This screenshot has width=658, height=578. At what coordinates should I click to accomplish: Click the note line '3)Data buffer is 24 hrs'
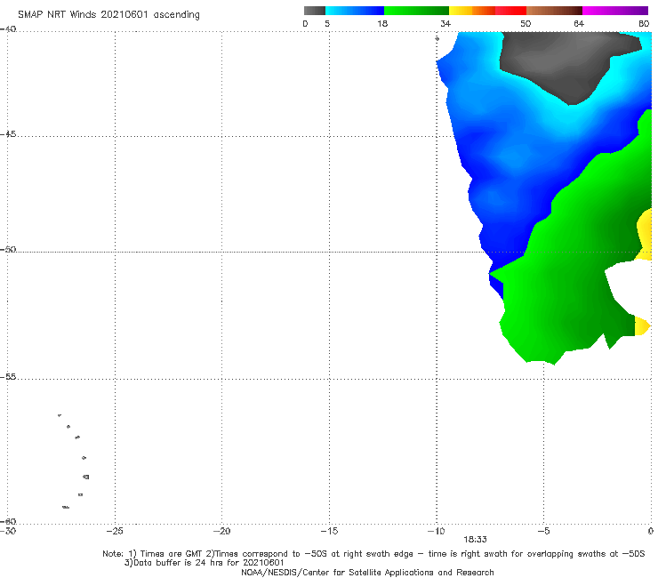pos(204,563)
